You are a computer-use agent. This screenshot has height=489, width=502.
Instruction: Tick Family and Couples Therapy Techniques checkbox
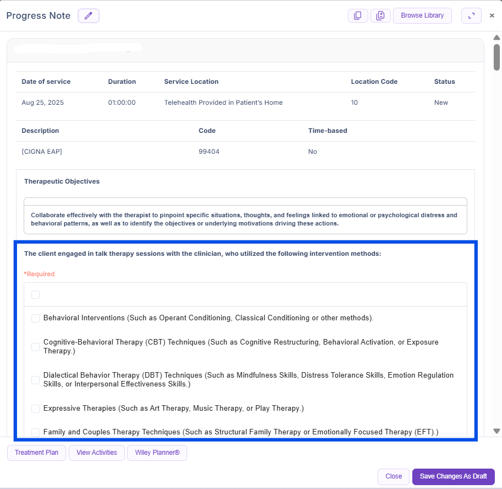pos(36,432)
